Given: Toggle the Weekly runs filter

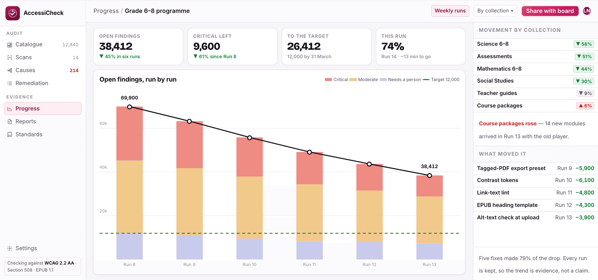Looking at the screenshot, I should pyautogui.click(x=450, y=11).
